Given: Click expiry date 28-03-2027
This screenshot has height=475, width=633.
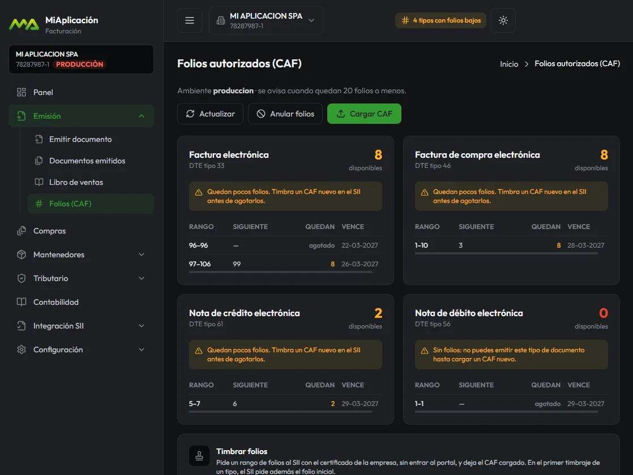Looking at the screenshot, I should [586, 245].
